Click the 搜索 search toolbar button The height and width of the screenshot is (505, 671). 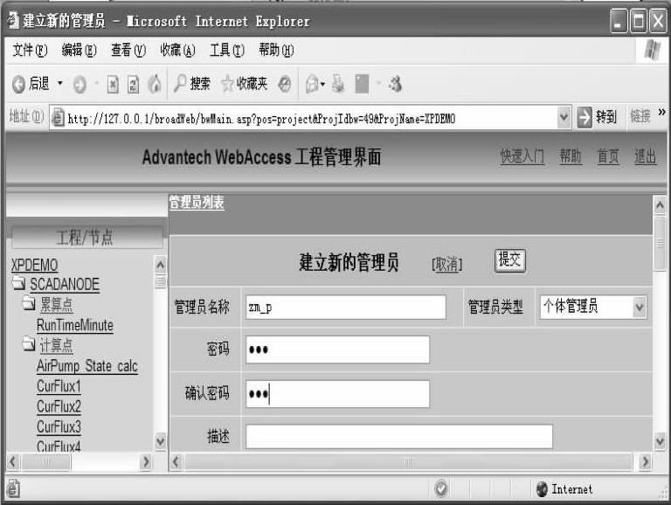191,84
